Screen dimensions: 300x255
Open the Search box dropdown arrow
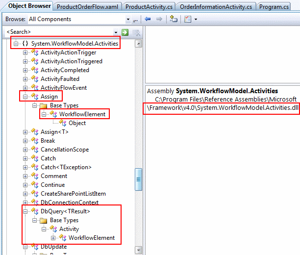point(116,32)
